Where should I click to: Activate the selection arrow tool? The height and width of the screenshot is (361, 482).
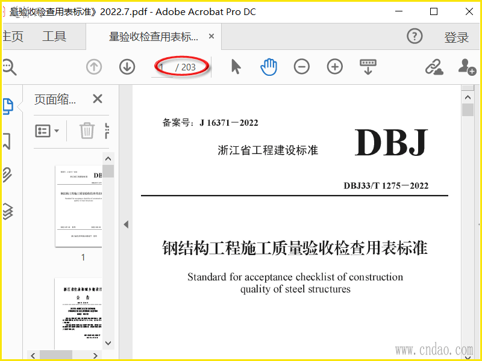236,67
